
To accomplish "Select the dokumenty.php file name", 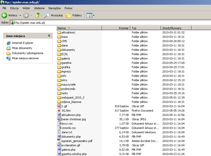I will coord(71,136).
